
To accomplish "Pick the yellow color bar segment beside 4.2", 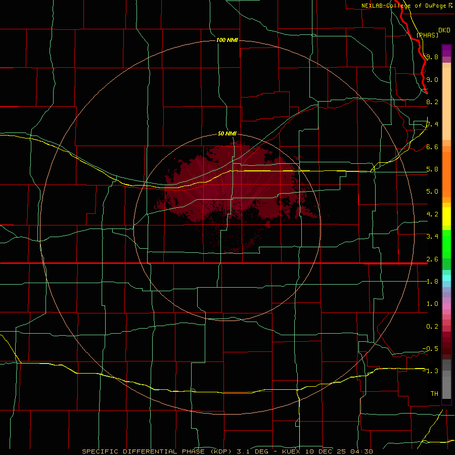I will (x=446, y=216).
